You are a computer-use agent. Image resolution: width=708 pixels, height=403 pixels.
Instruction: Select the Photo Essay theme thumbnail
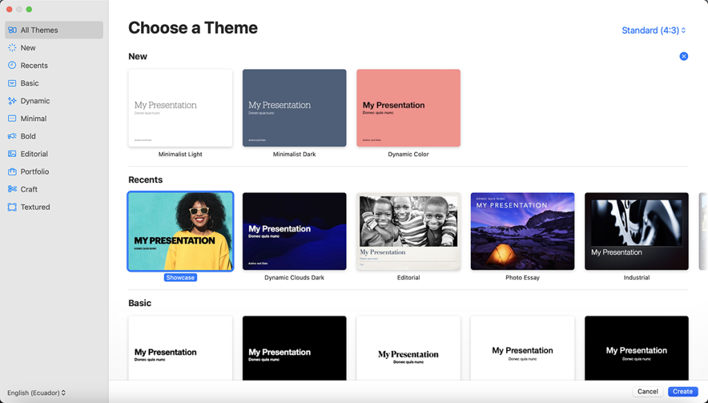click(x=522, y=231)
